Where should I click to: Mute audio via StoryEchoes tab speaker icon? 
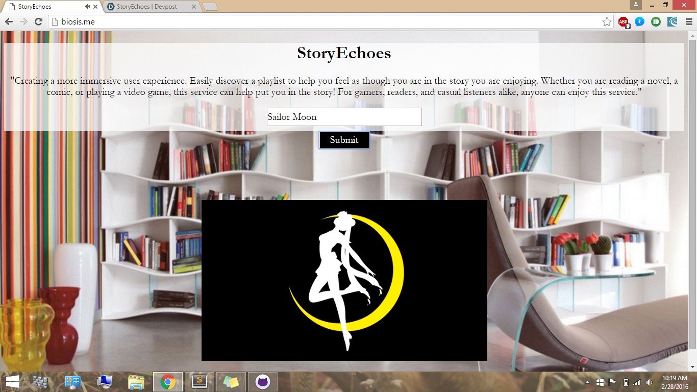click(x=88, y=7)
